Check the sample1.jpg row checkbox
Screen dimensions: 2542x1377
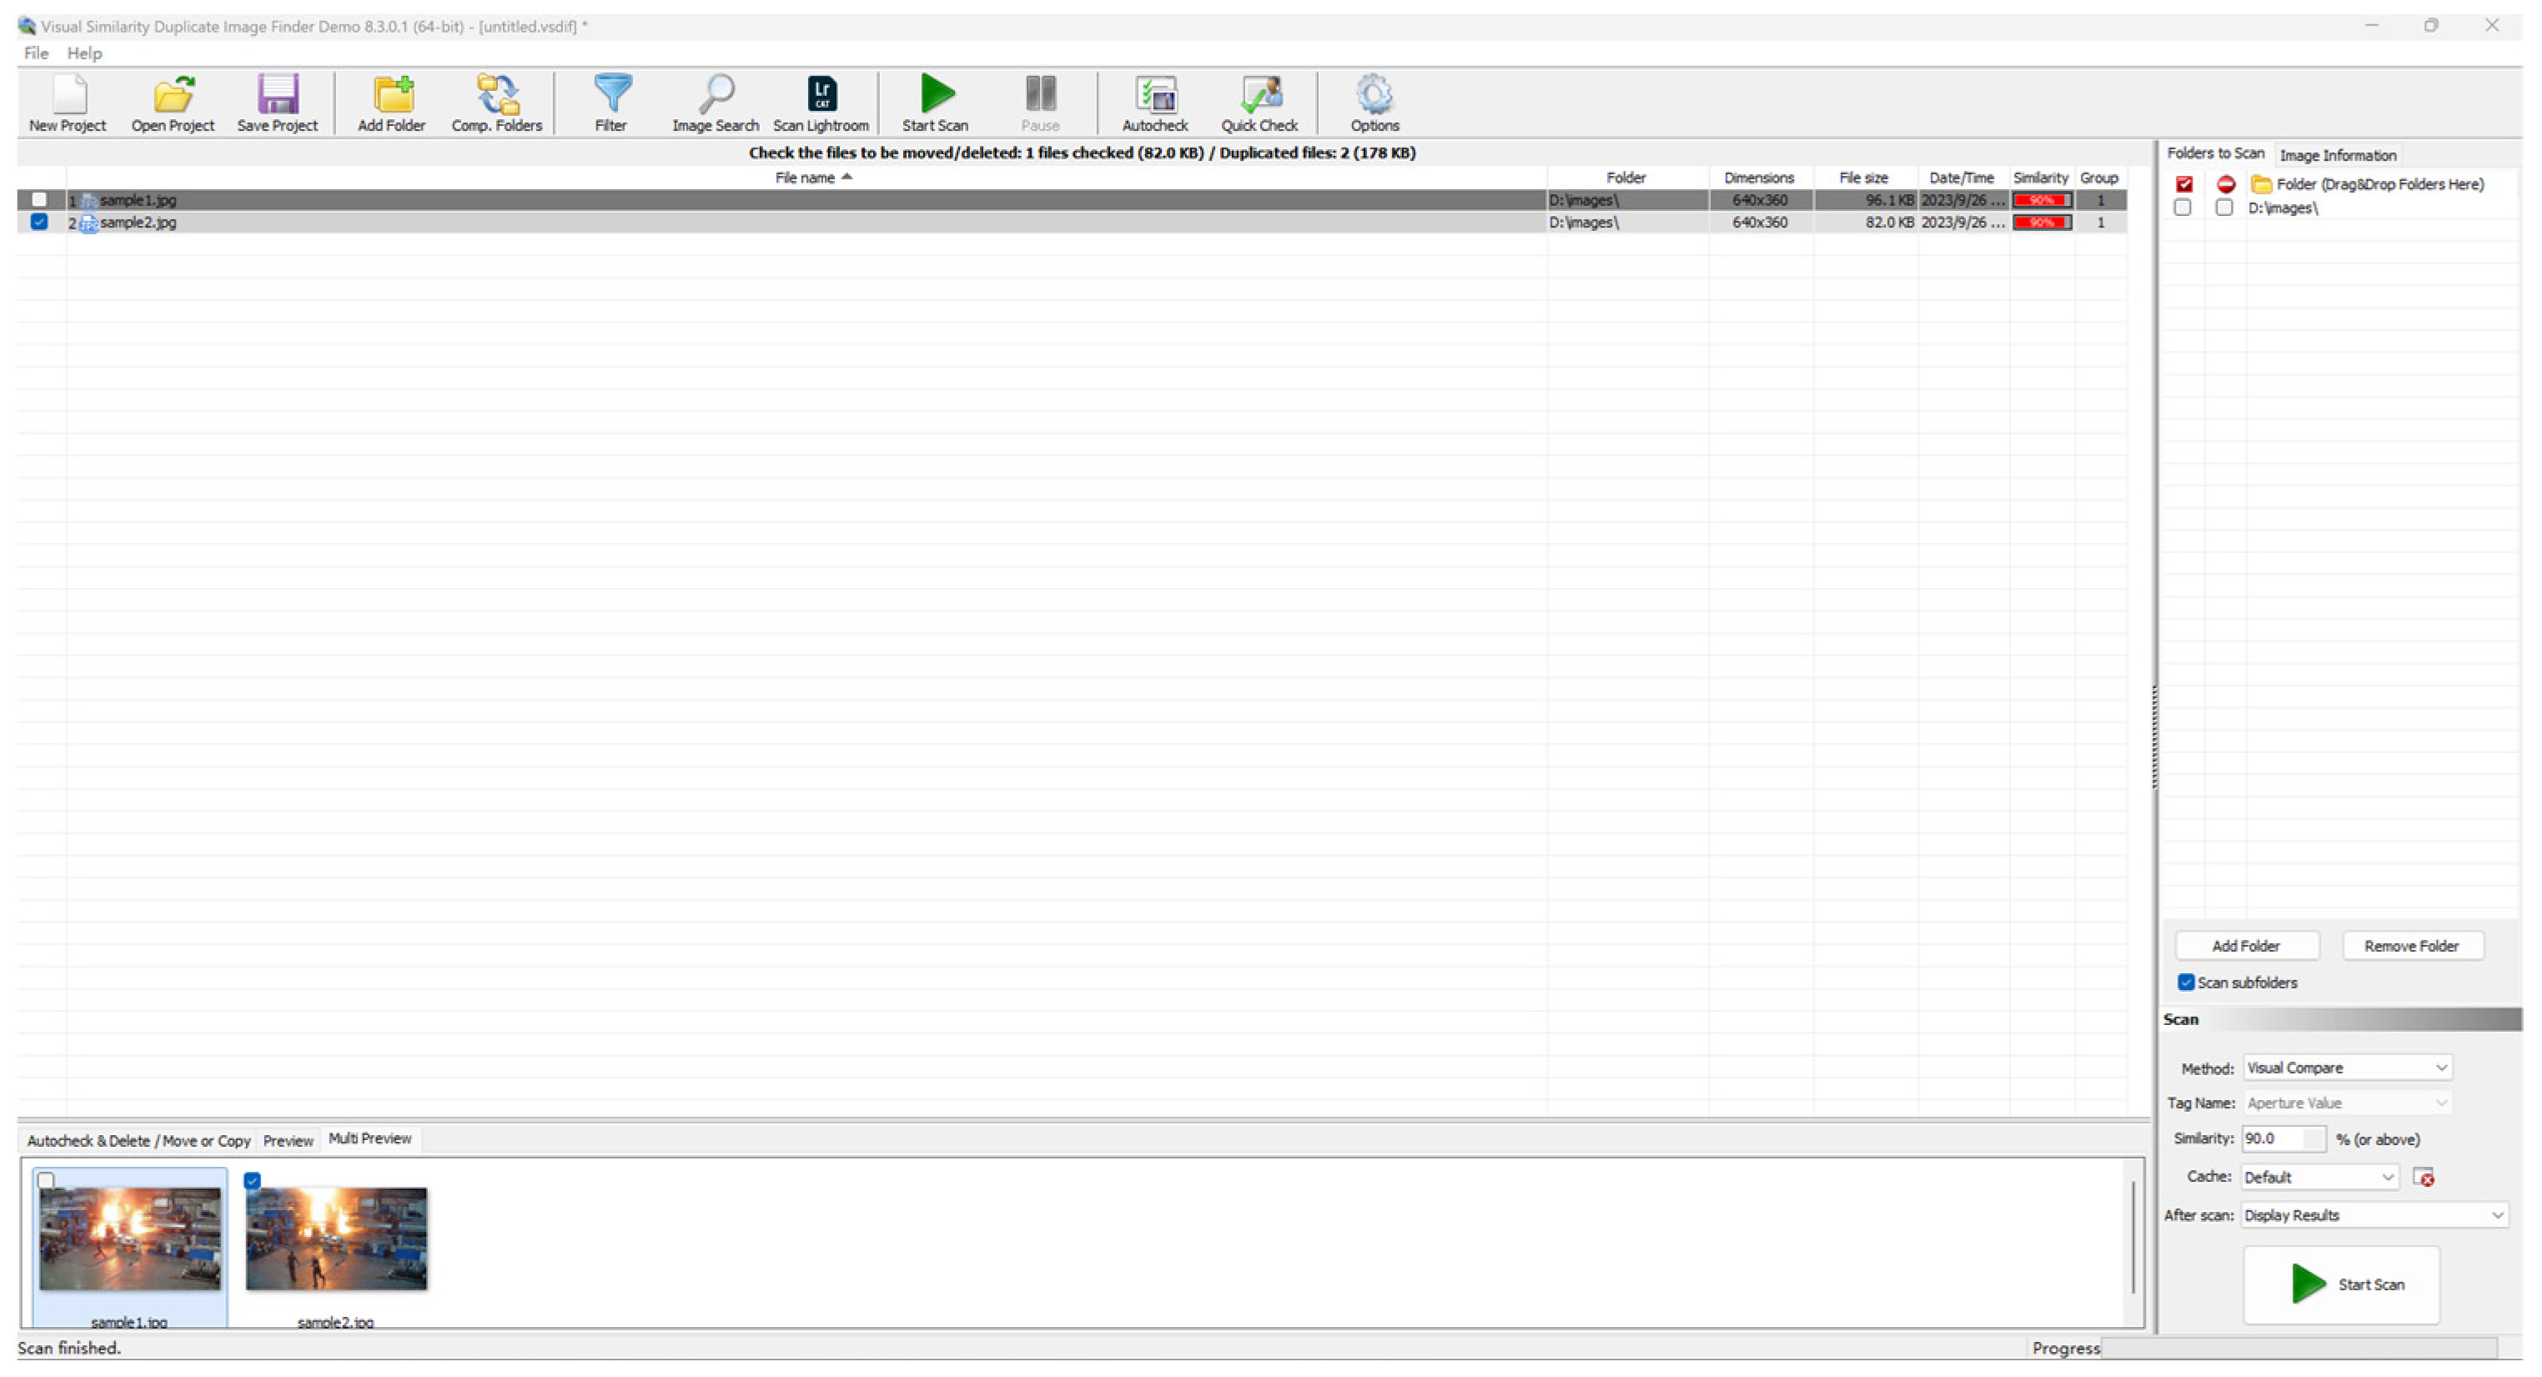[39, 199]
